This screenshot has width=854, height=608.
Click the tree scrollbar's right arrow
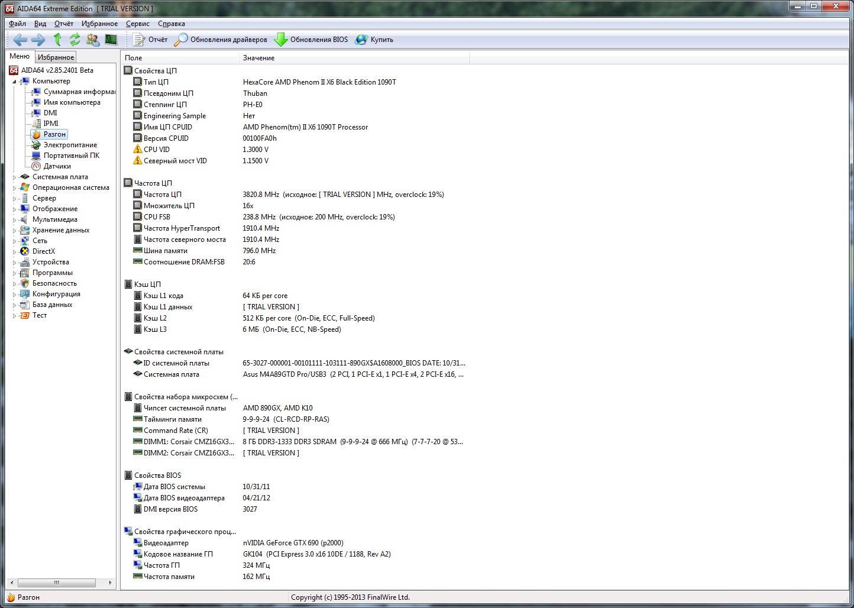point(110,583)
